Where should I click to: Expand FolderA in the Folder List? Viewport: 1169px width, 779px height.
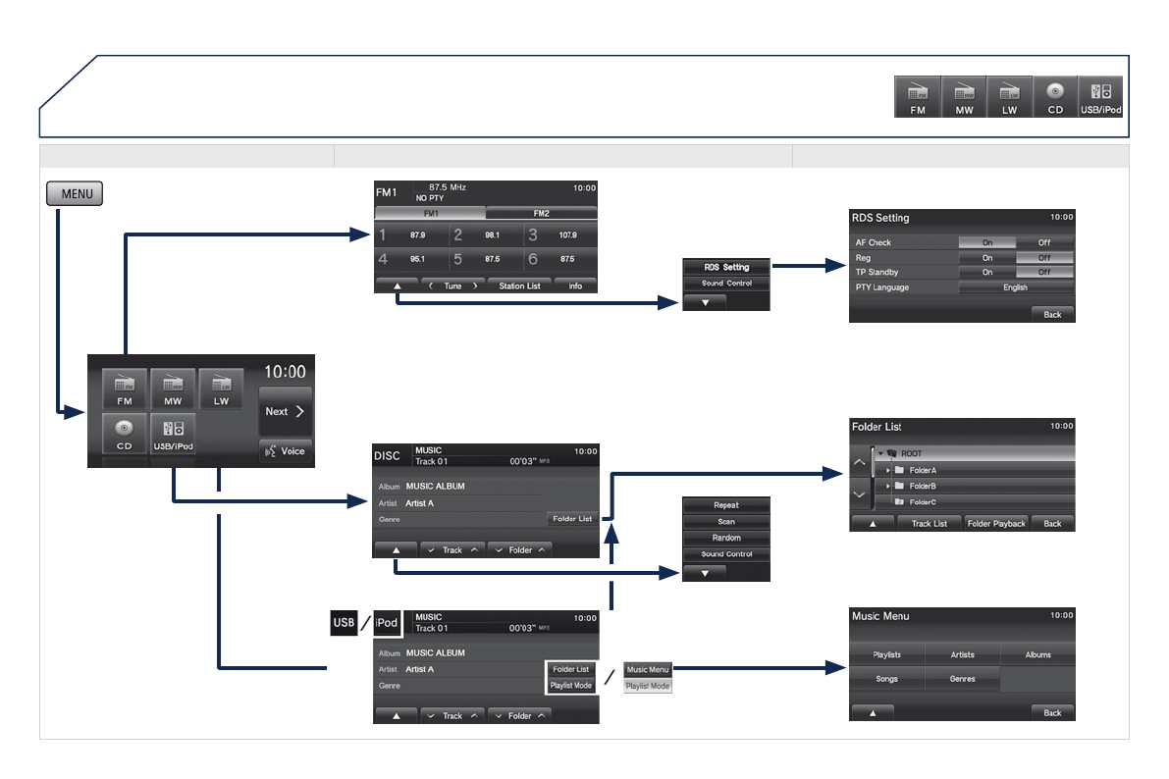(887, 471)
